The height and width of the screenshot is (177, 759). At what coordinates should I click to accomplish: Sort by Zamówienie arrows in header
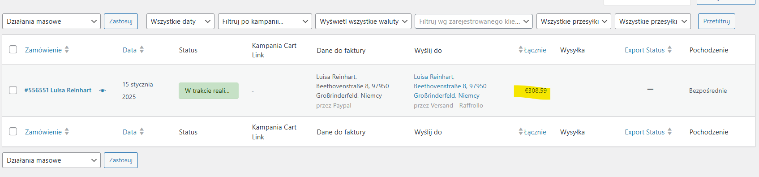(x=67, y=49)
